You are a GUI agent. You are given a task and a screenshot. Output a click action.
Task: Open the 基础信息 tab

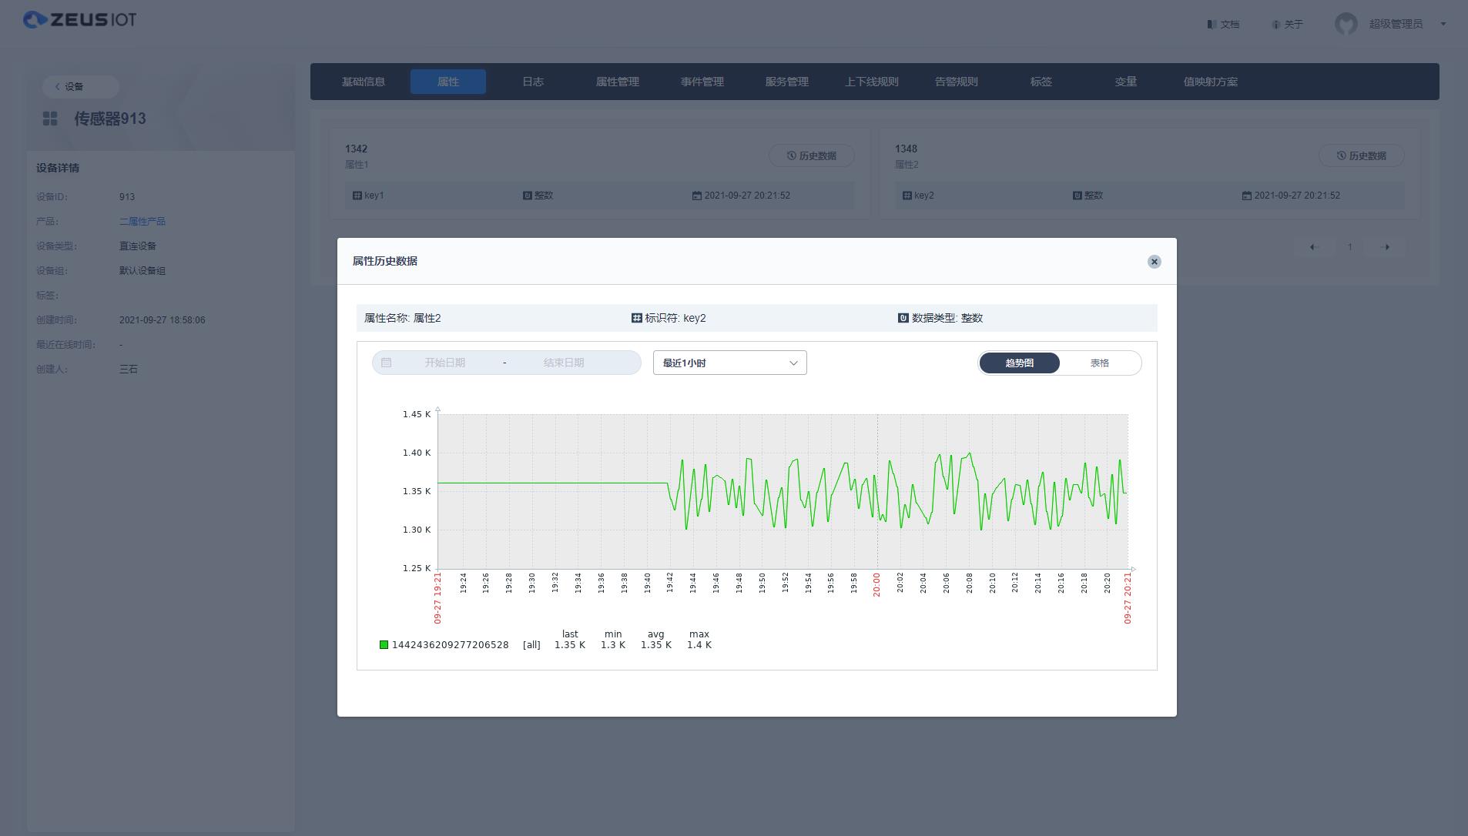coord(364,82)
